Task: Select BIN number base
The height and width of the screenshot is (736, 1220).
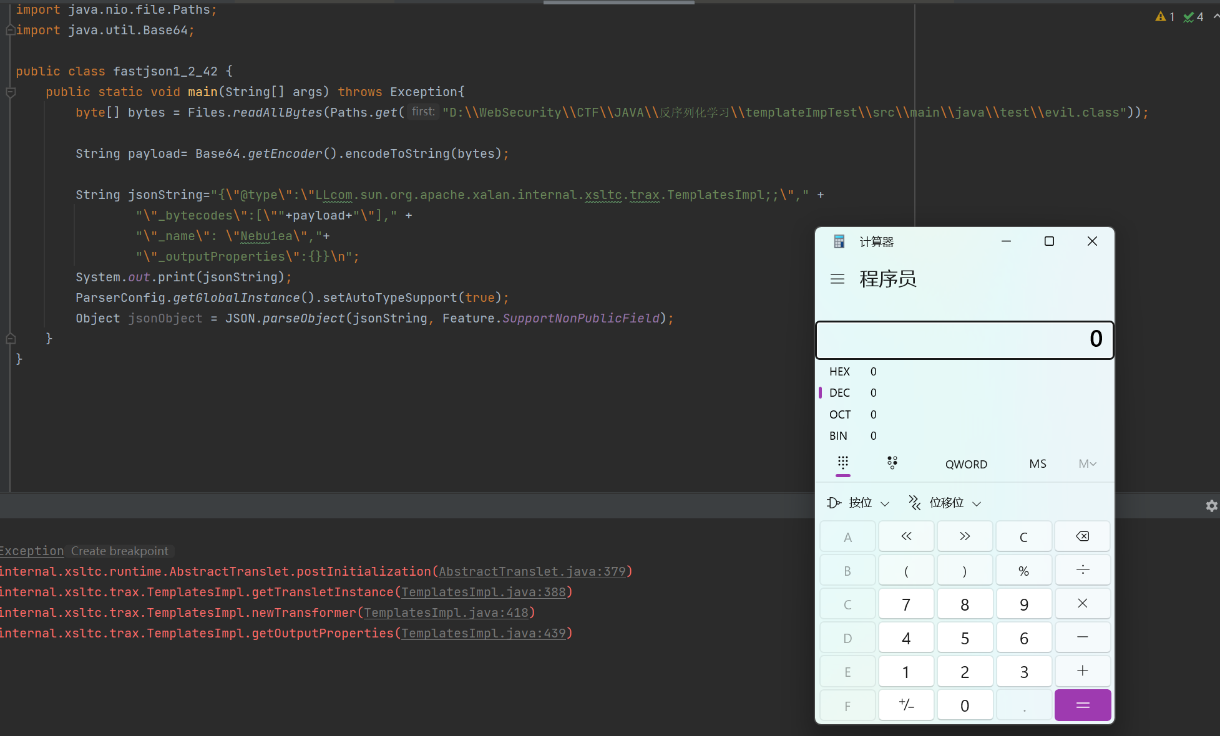Action: pyautogui.click(x=838, y=435)
